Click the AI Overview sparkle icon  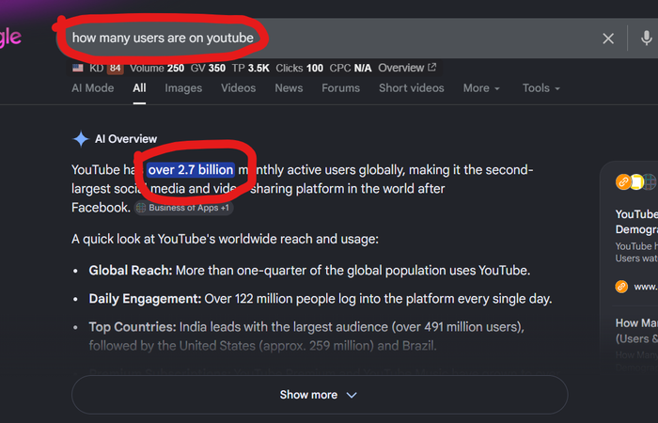click(81, 139)
